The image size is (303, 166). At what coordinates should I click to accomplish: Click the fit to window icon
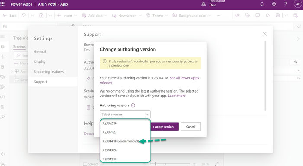pos(216,164)
